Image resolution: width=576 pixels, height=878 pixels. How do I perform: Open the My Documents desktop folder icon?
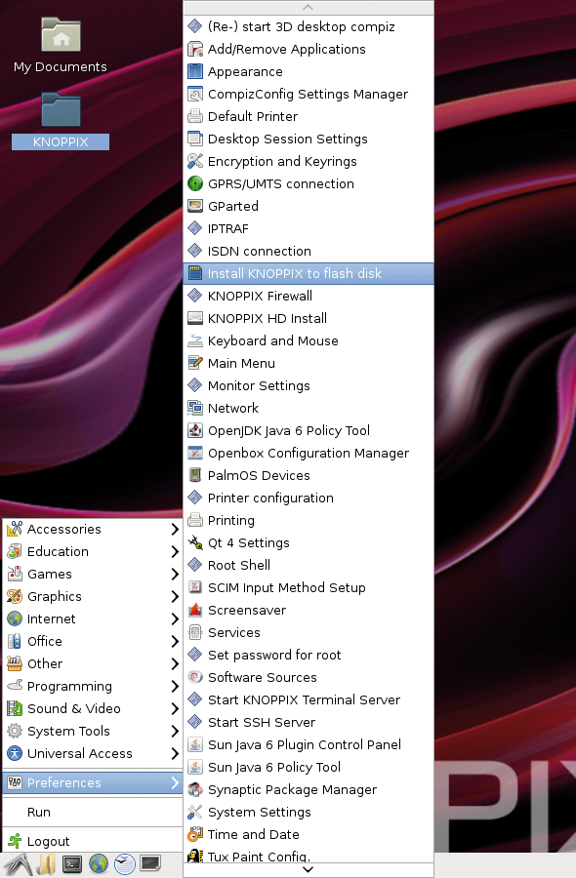point(61,35)
